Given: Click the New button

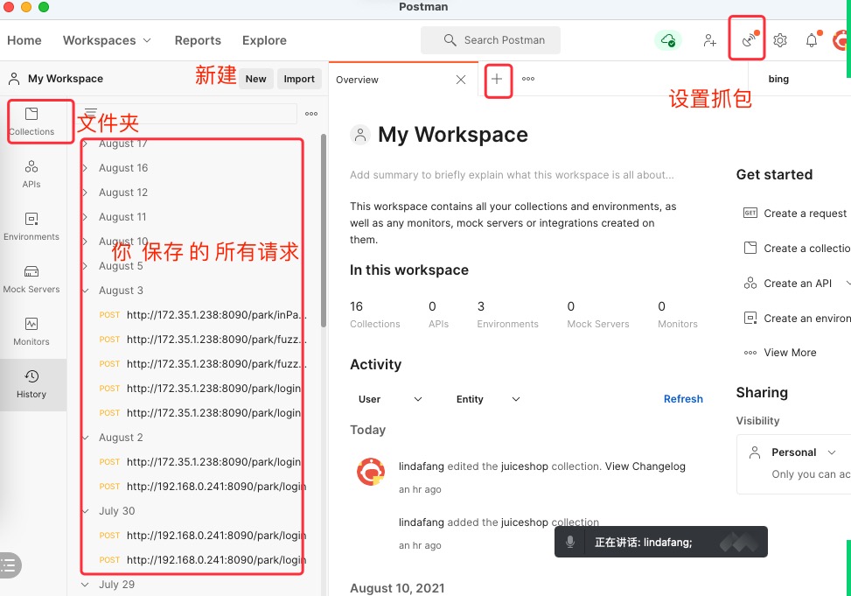Looking at the screenshot, I should [x=255, y=79].
